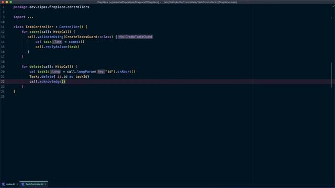Click the 'TaskController' class name

[x=39, y=27]
